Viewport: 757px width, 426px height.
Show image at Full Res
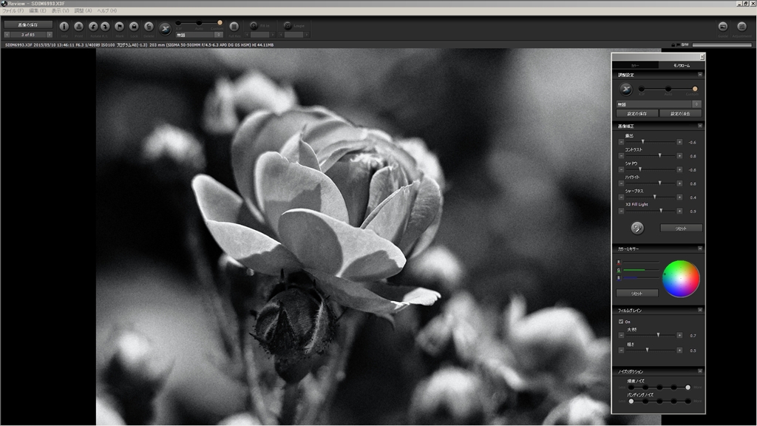click(x=234, y=27)
